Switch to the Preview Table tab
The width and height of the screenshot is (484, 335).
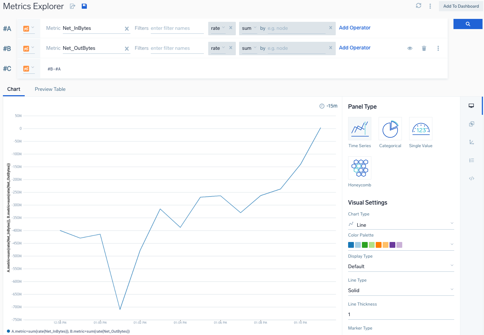tap(50, 89)
